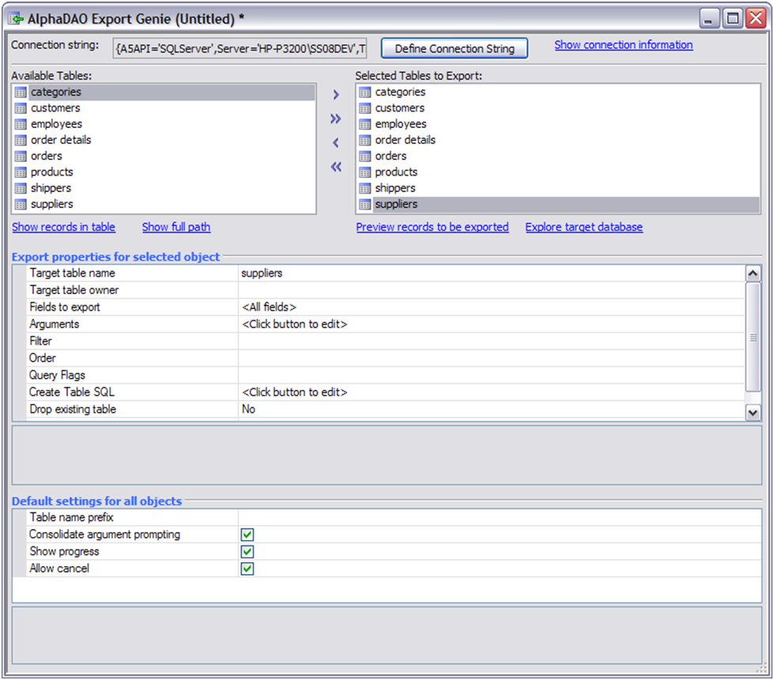The image size is (774, 680).
Task: Select shippers in Selected Tables to Export
Action: click(x=395, y=188)
